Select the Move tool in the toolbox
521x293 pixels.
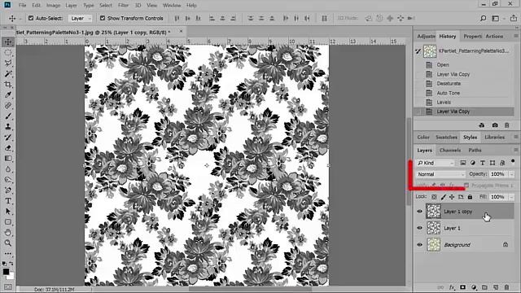click(8, 42)
